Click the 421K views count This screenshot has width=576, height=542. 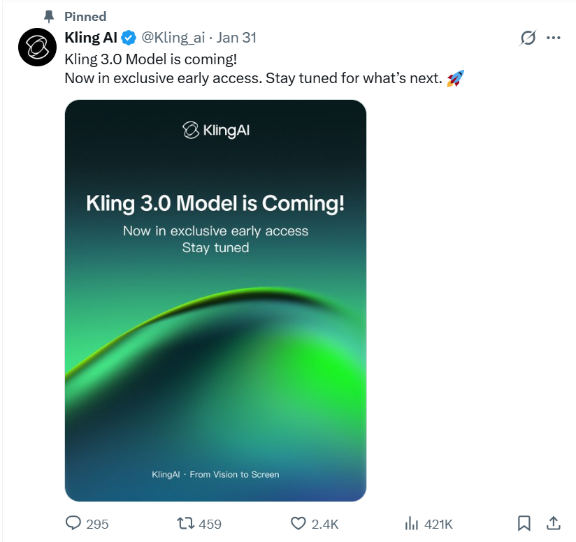coord(438,524)
